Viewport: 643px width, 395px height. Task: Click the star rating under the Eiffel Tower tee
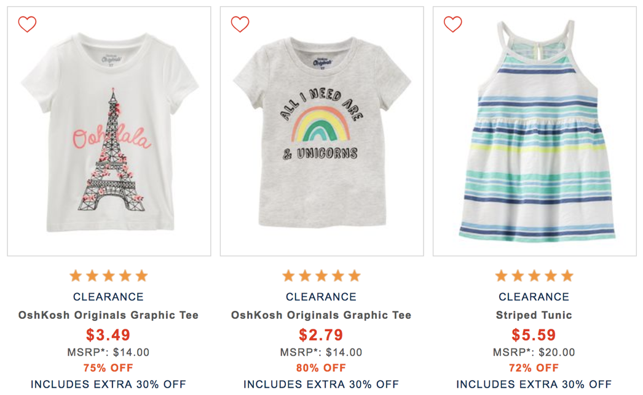point(108,276)
